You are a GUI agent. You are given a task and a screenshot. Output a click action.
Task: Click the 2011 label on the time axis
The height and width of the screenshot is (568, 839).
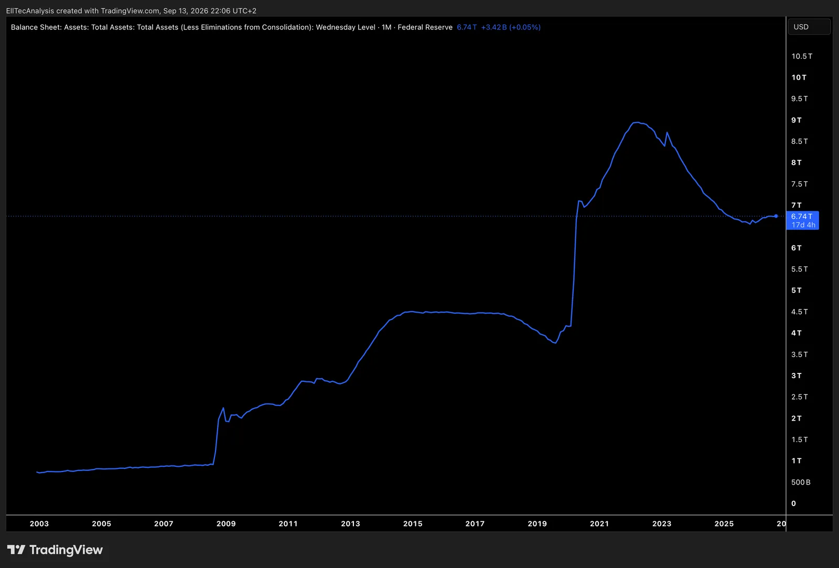[288, 523]
